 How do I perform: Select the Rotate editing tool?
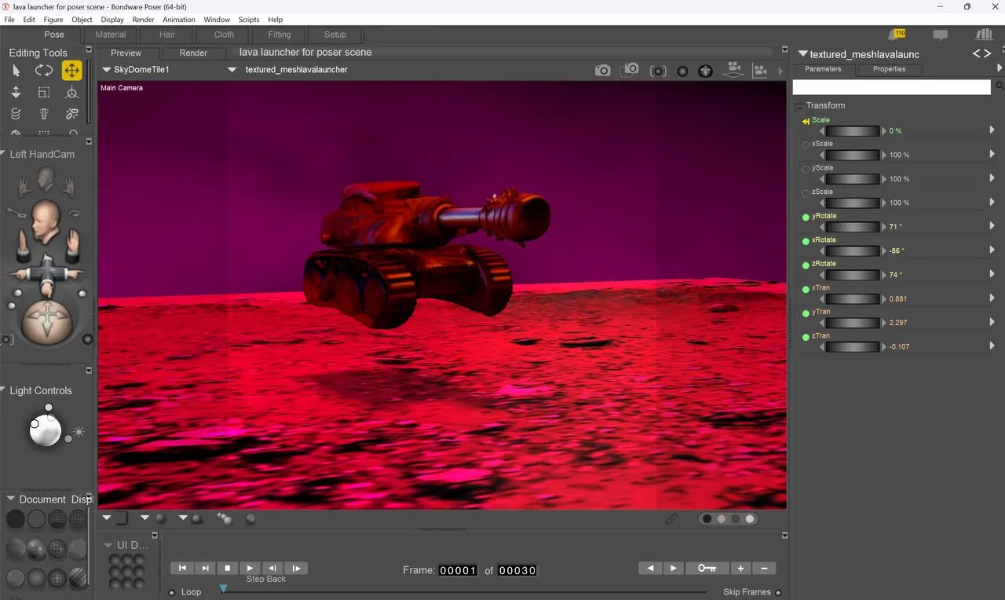(x=44, y=71)
